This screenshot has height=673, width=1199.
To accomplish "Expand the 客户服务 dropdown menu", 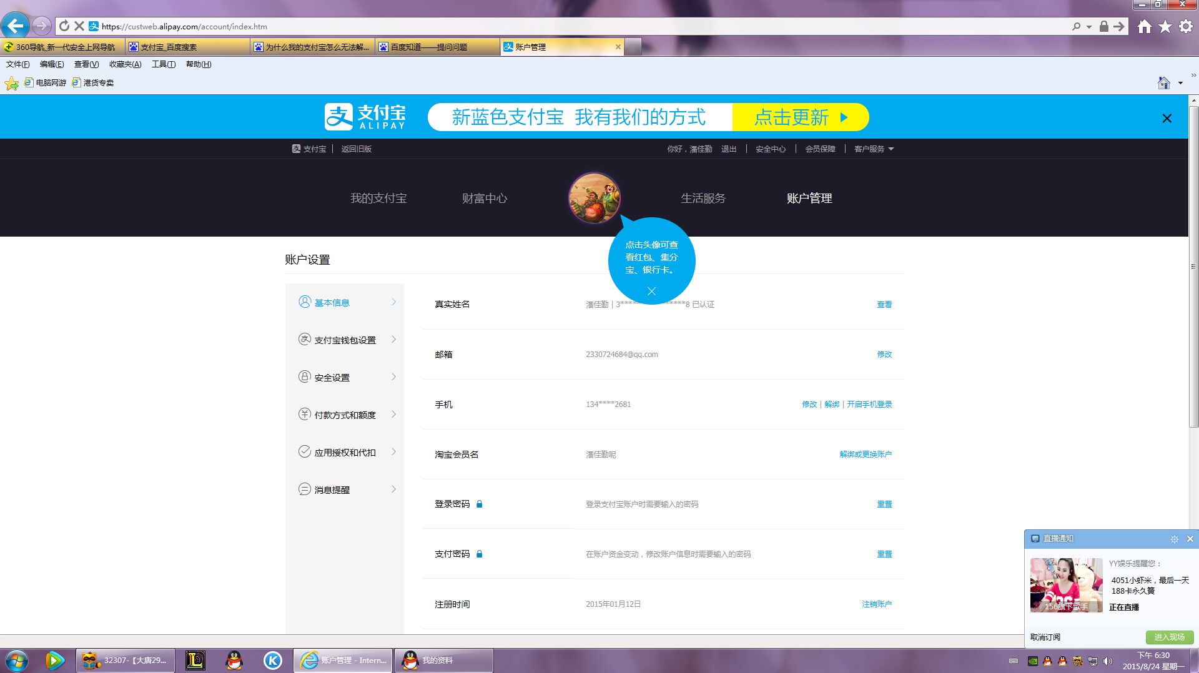I will (874, 149).
